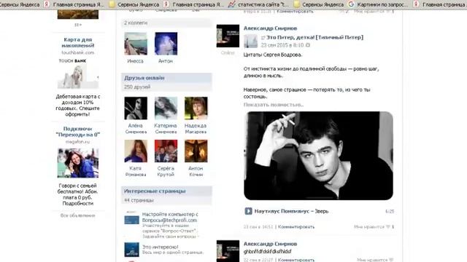Open the 'Это интересно!' page link
Image resolution: width=467 pixels, height=262 pixels.
pyautogui.click(x=161, y=247)
